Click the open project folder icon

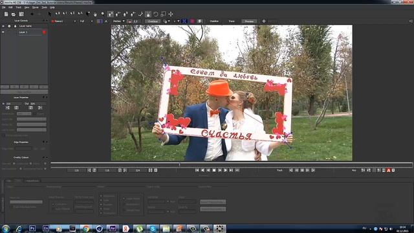click(14, 14)
